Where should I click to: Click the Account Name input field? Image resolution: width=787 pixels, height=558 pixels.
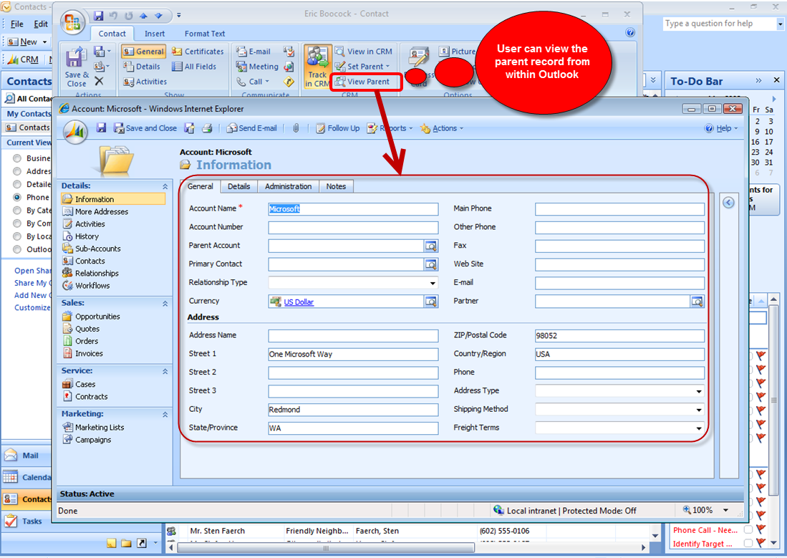pyautogui.click(x=353, y=209)
